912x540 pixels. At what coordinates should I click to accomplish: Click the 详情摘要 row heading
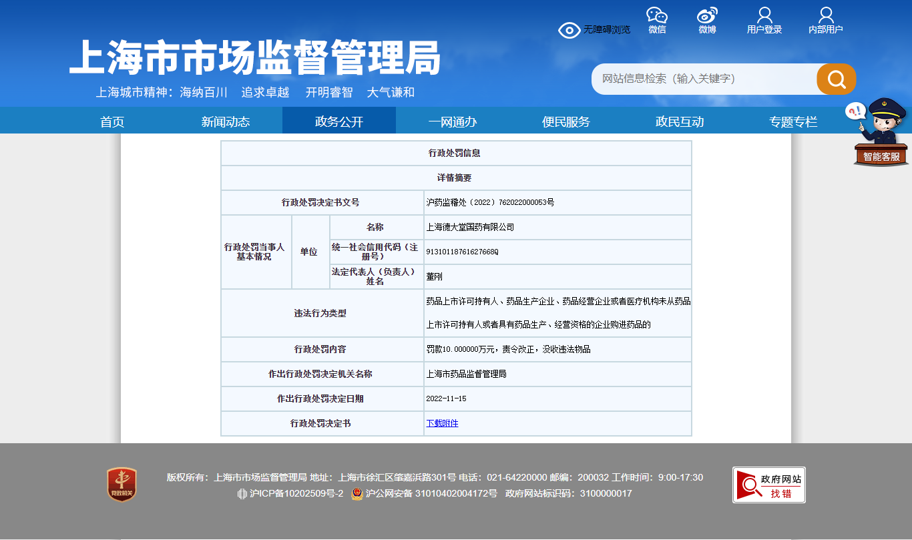click(x=455, y=178)
